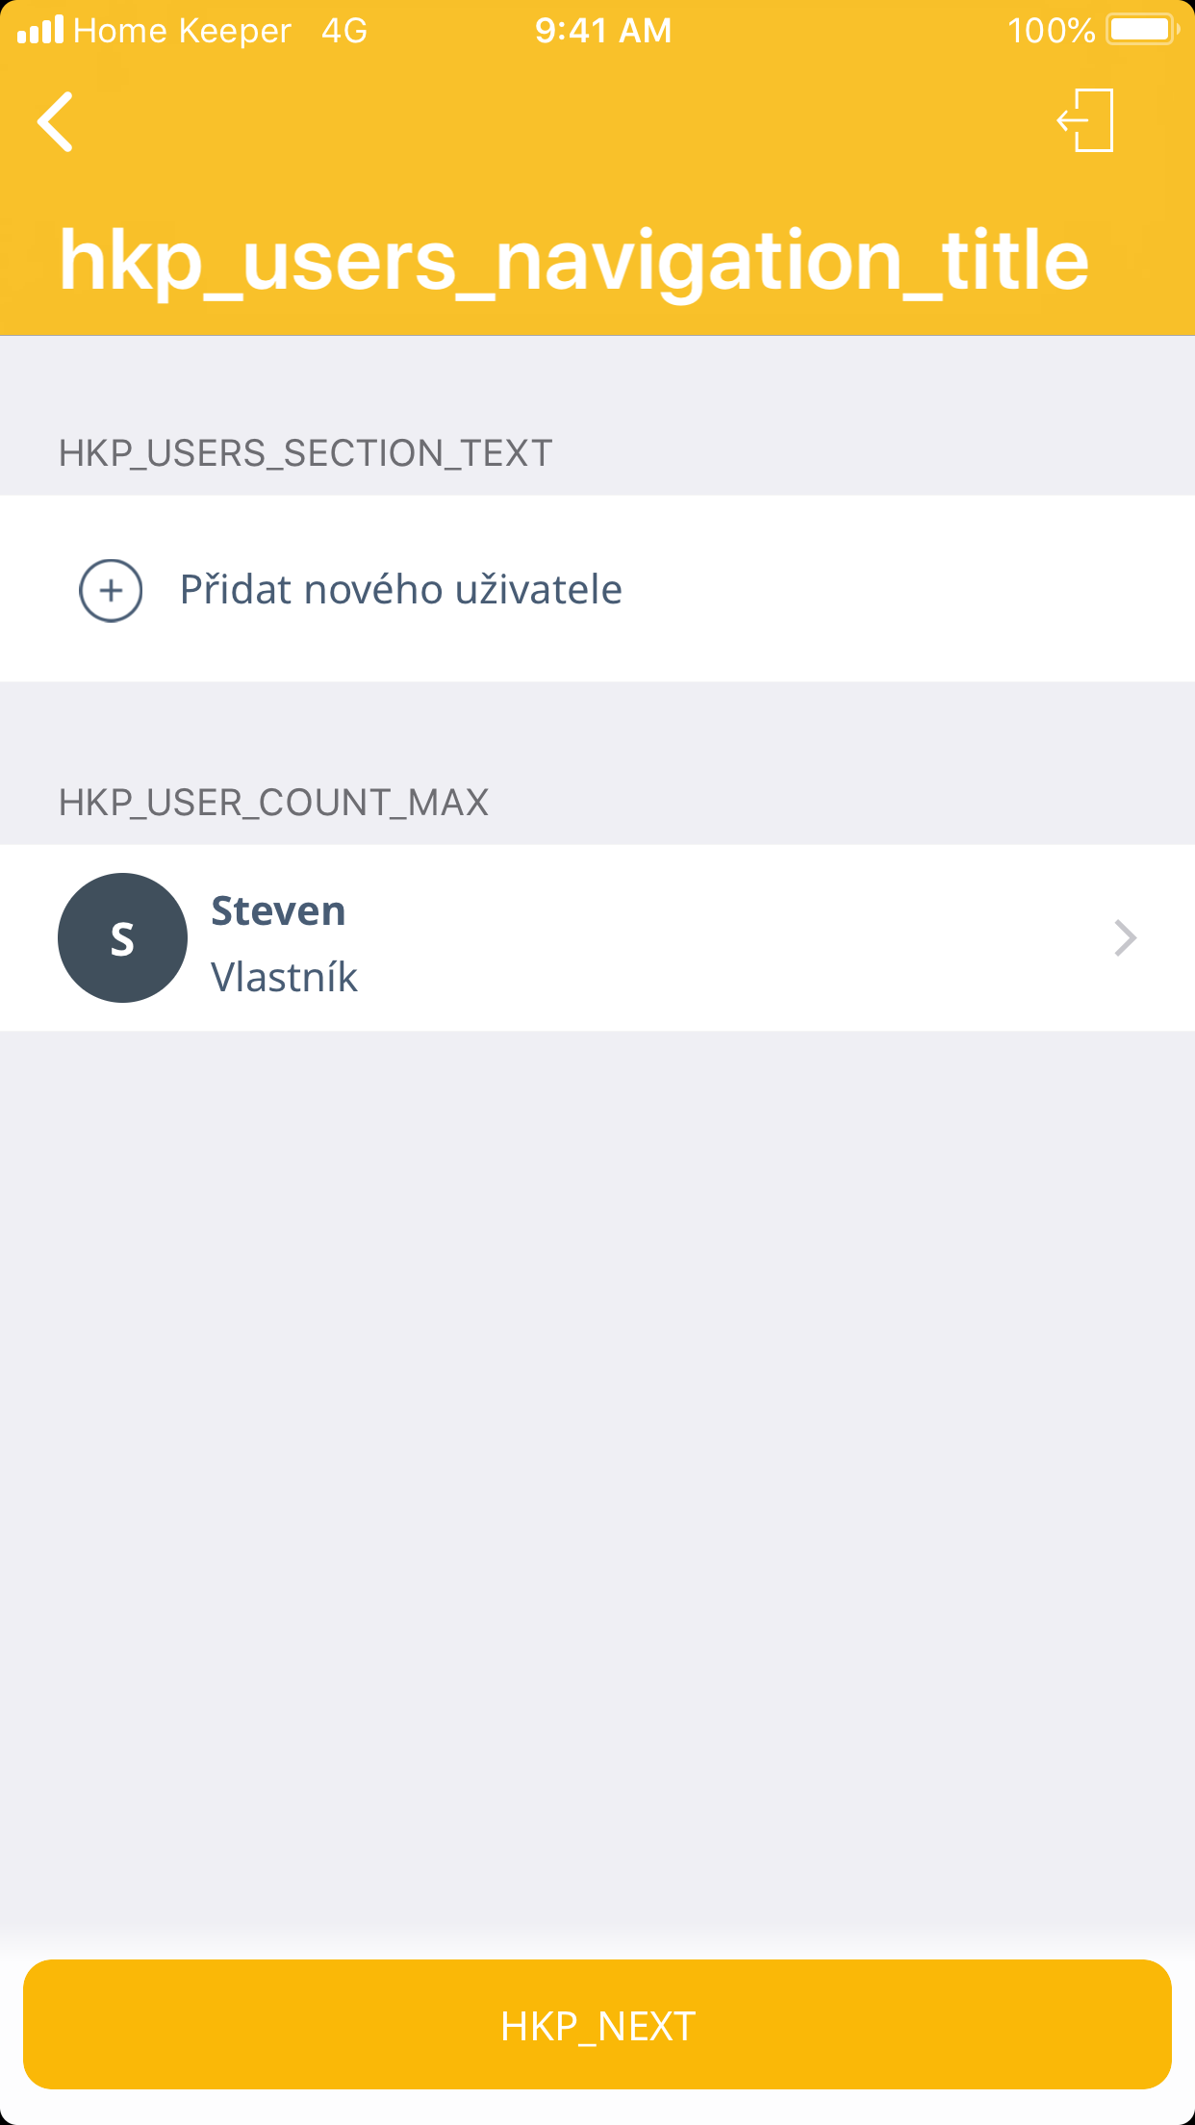The height and width of the screenshot is (2125, 1195).
Task: Tap the hkp_users_navigation_title heading
Action: coord(573,260)
